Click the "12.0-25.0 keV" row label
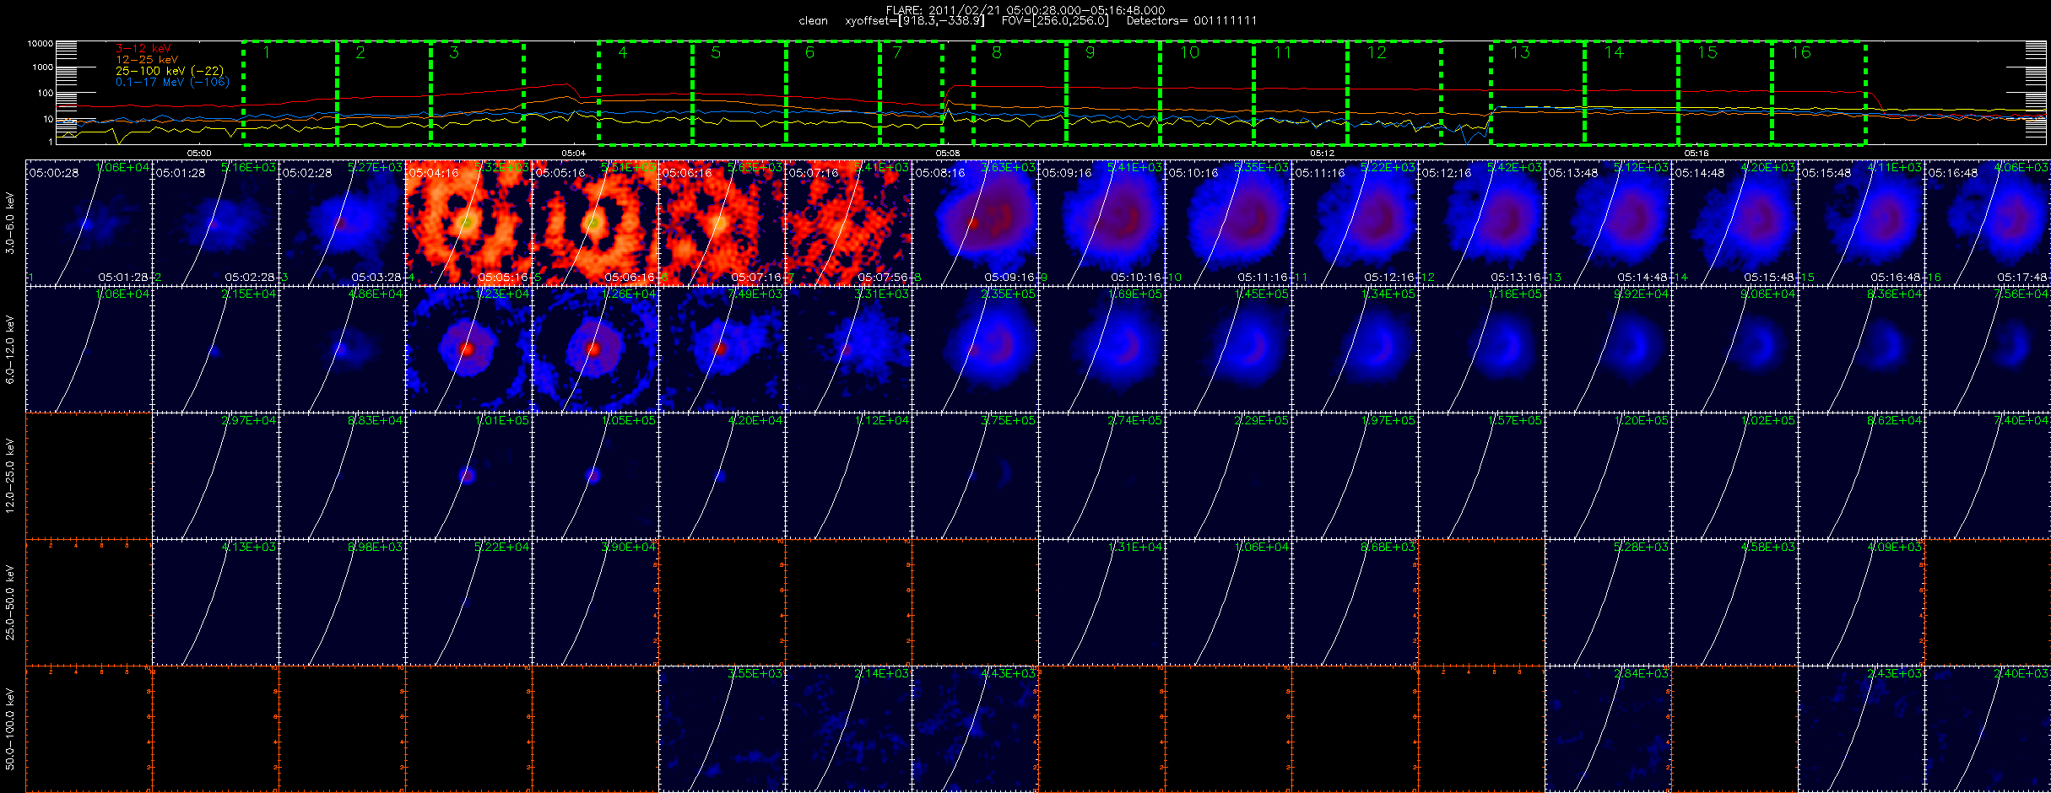The width and height of the screenshot is (2051, 793). pos(10,476)
